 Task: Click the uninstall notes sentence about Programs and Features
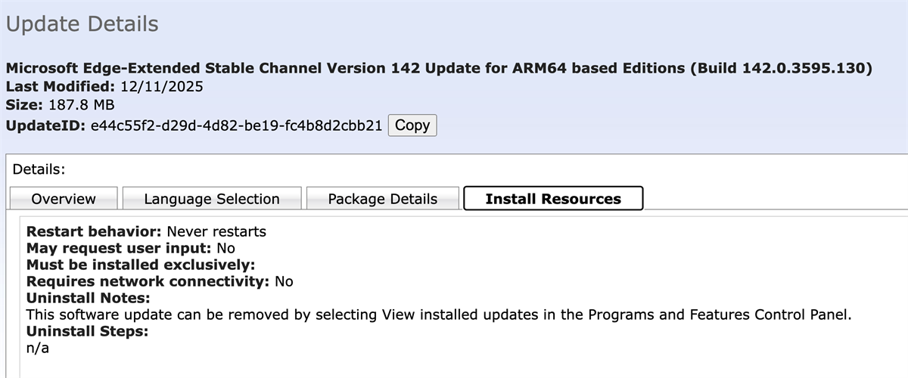[x=439, y=314]
